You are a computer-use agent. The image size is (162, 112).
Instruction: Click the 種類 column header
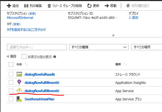pos(118,64)
